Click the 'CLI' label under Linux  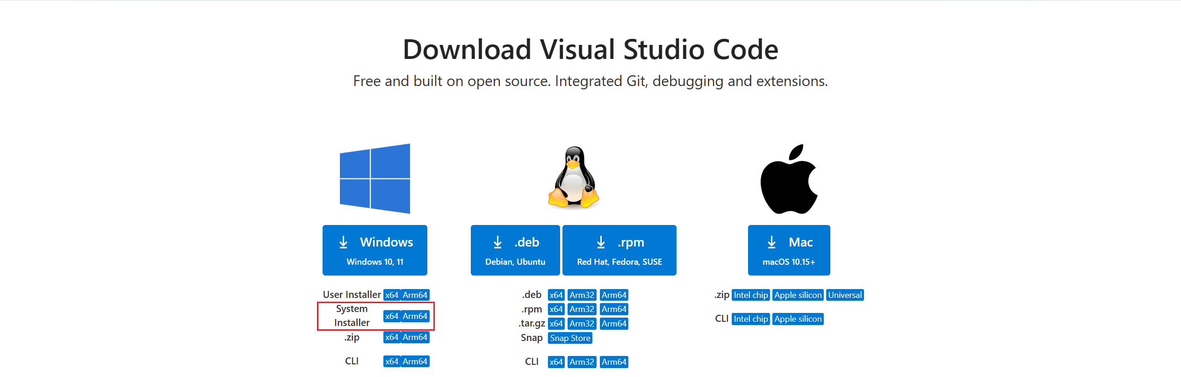coord(532,362)
